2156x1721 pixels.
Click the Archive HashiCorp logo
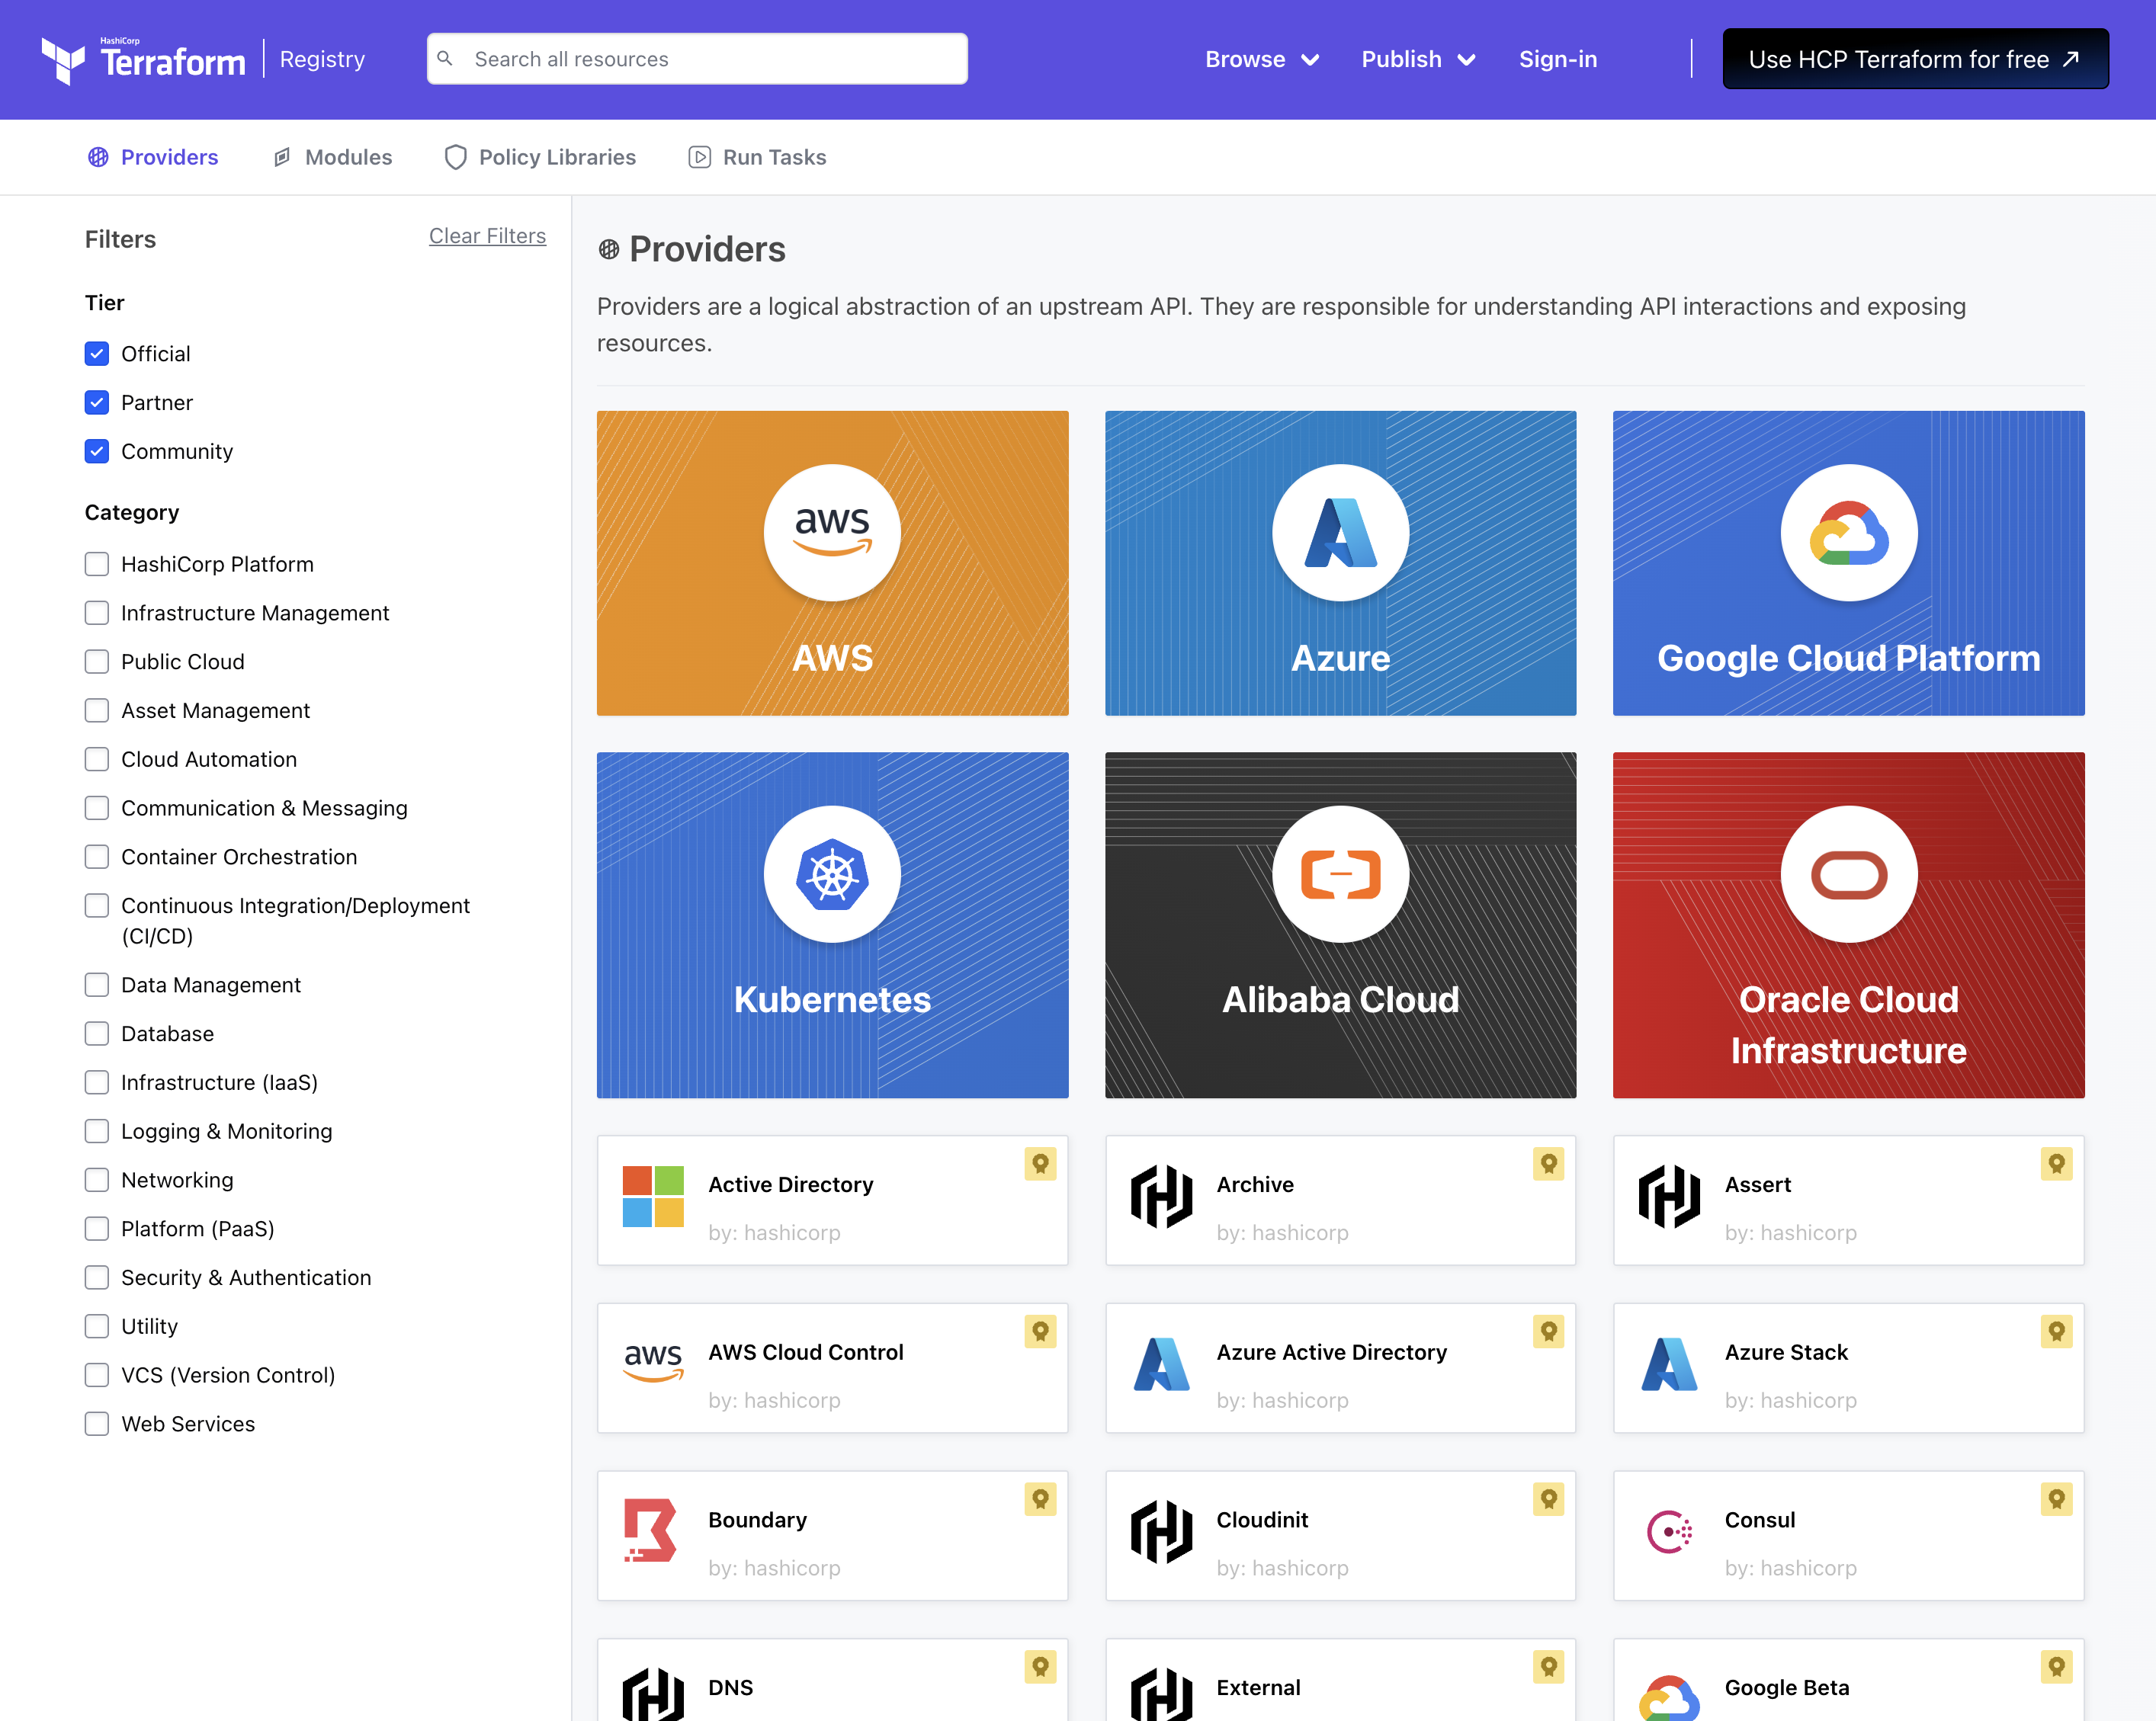(x=1161, y=1196)
